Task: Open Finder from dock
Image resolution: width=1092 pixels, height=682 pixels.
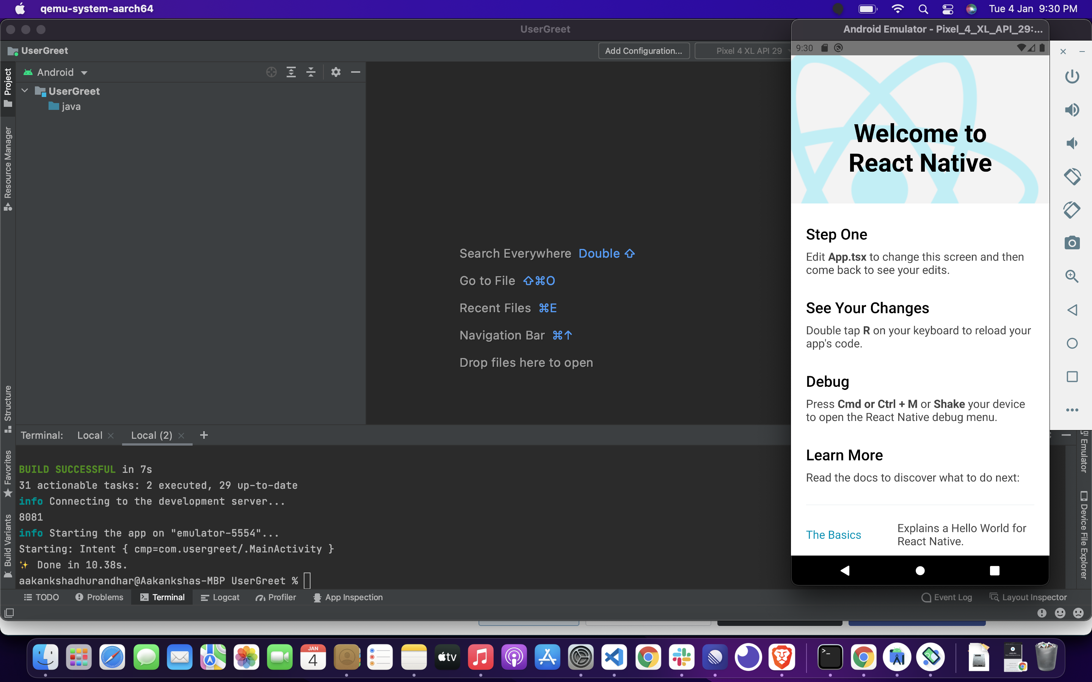Action: tap(45, 657)
